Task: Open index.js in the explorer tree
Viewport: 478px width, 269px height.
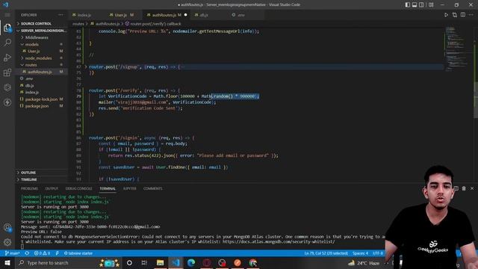Action: point(31,92)
